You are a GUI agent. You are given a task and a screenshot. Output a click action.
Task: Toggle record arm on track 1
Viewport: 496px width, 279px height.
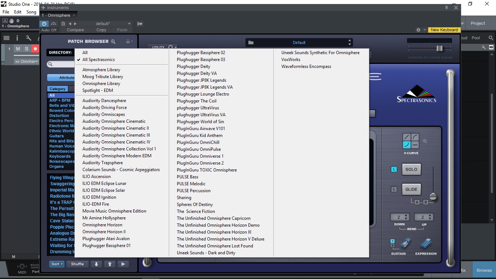[x=35, y=49]
